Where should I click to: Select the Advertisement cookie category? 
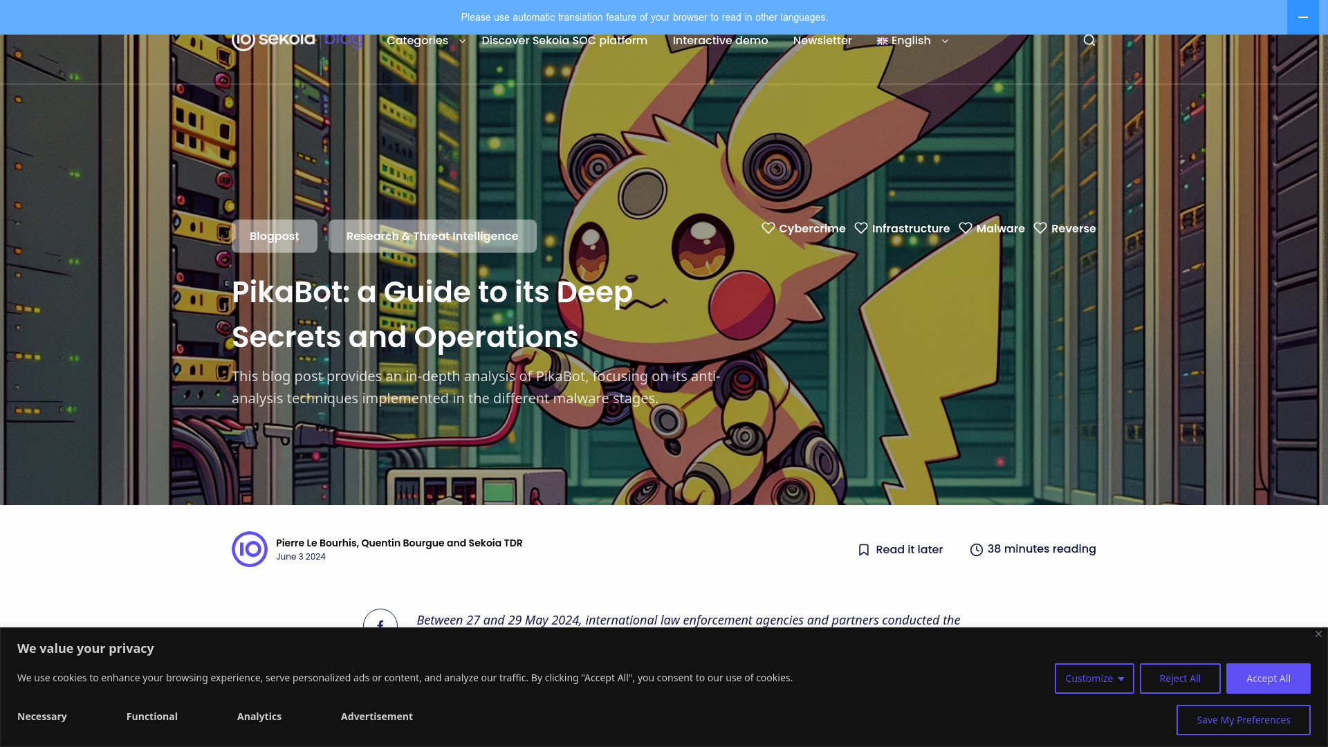377,717
